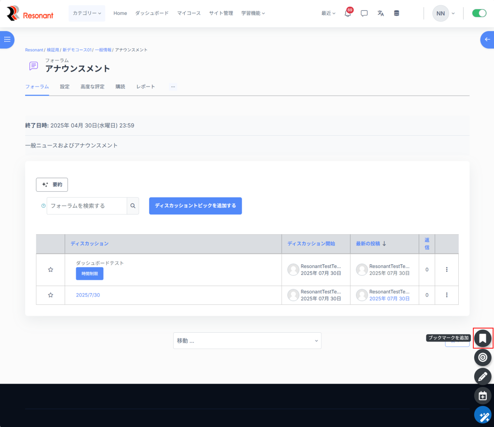Open the 高度な評定 tab
The image size is (494, 427).
(x=92, y=87)
